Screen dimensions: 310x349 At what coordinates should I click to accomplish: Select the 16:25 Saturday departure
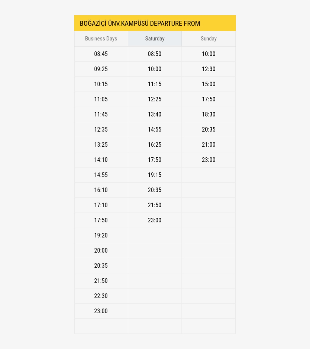pyautogui.click(x=155, y=145)
